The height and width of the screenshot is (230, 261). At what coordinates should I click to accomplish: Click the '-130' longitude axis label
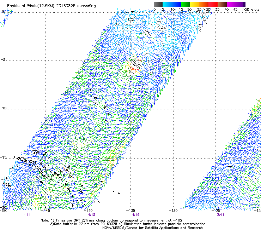[173, 211]
